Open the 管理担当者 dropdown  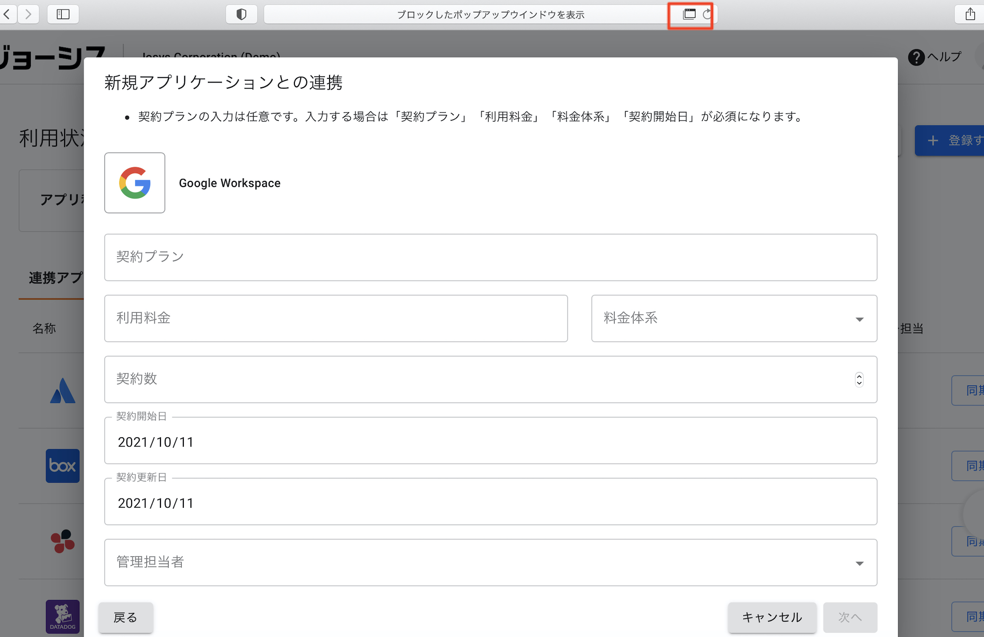pyautogui.click(x=859, y=563)
